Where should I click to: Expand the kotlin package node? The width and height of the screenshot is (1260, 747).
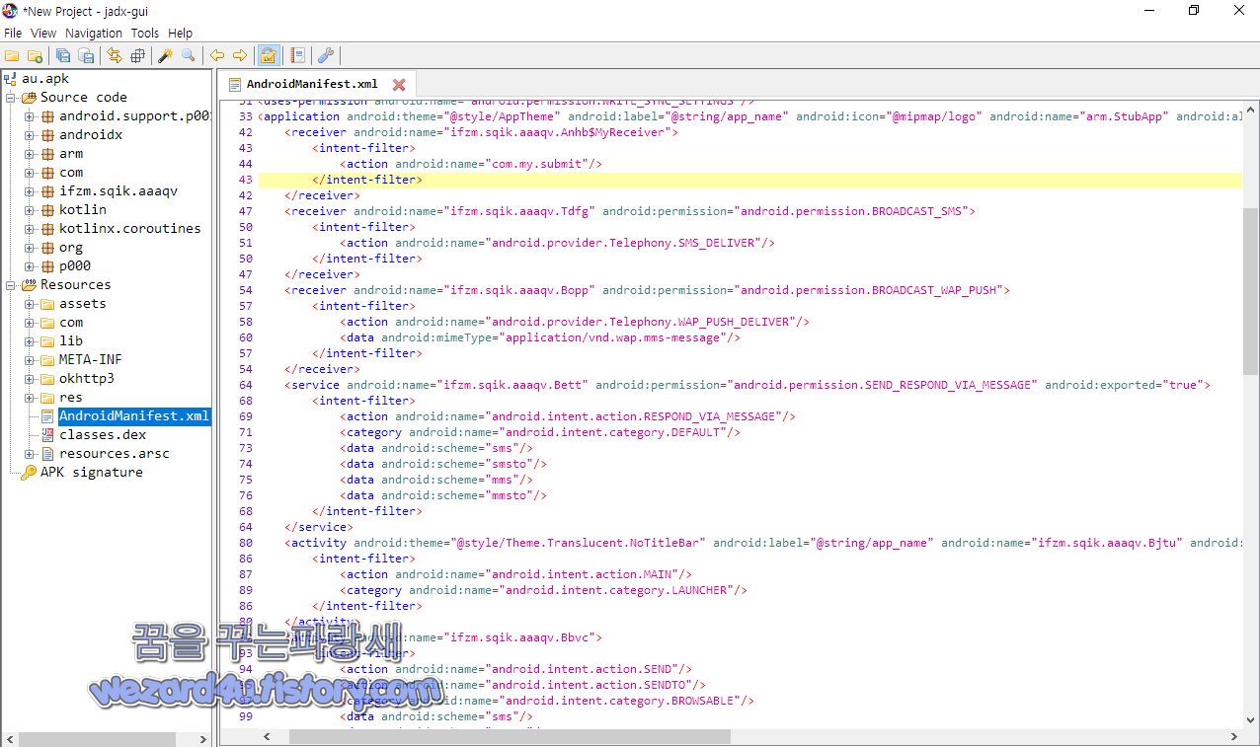[30, 210]
